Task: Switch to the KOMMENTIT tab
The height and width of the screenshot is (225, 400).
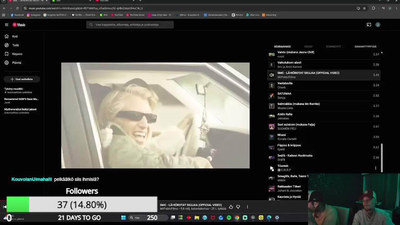Action: [x=333, y=47]
